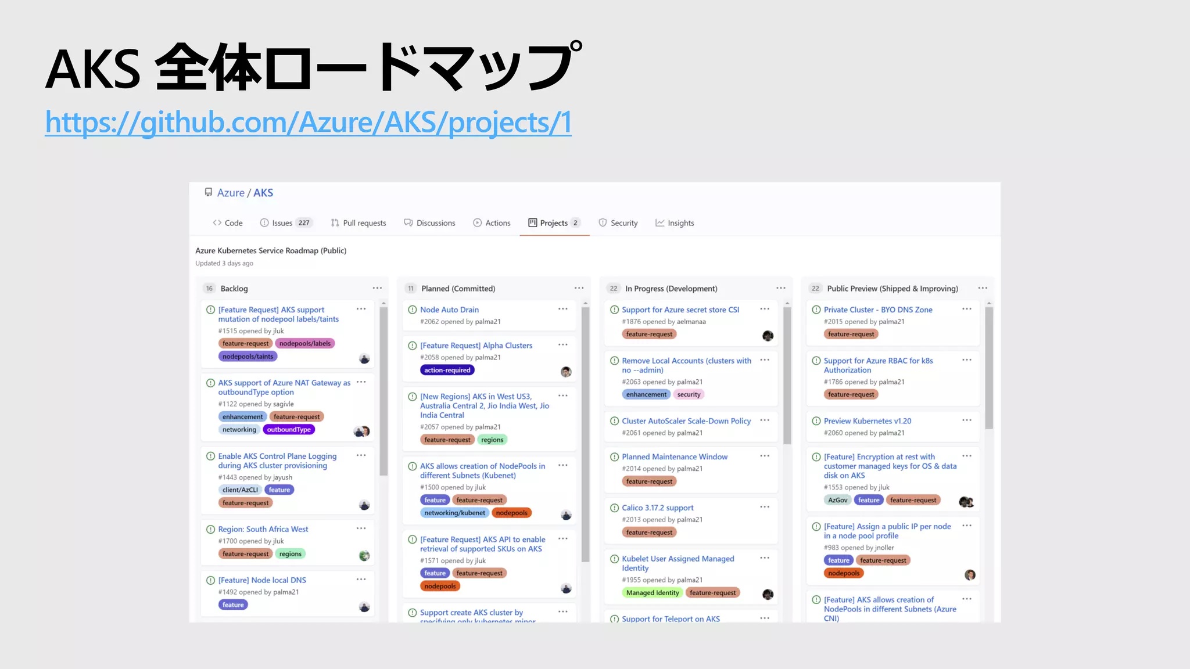Click the AKS repository name link
The height and width of the screenshot is (669, 1190).
pos(263,193)
